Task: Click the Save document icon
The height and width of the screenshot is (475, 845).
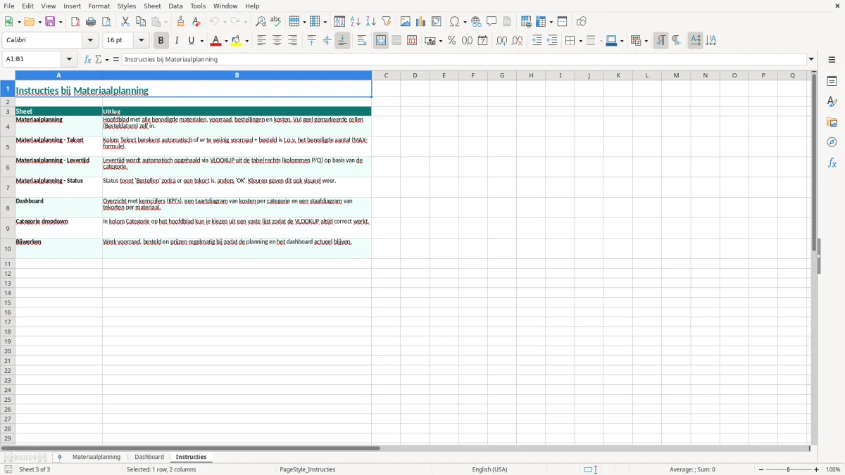Action: click(x=50, y=22)
